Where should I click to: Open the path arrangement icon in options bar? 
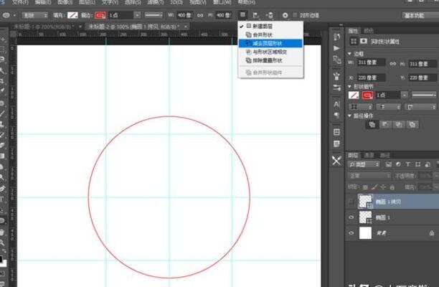pyautogui.click(x=269, y=15)
